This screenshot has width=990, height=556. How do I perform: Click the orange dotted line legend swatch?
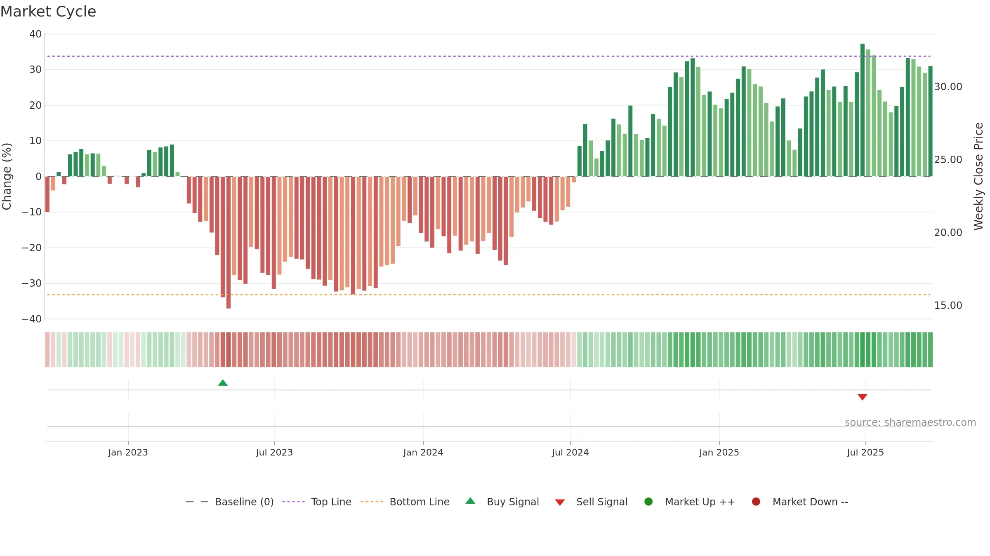click(372, 502)
